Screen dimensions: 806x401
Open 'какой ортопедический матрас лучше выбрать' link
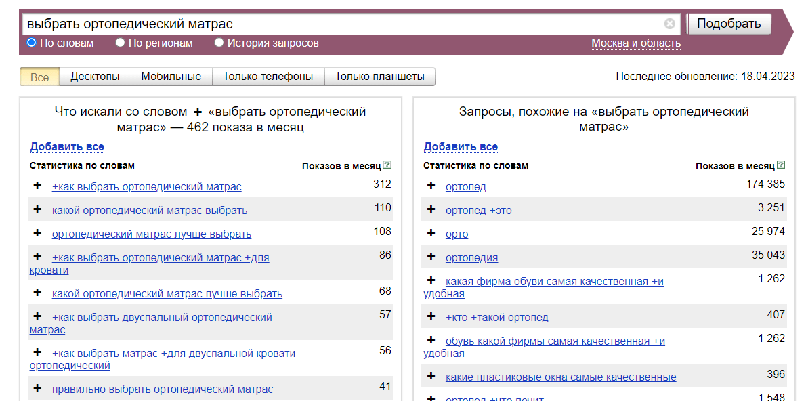click(167, 293)
